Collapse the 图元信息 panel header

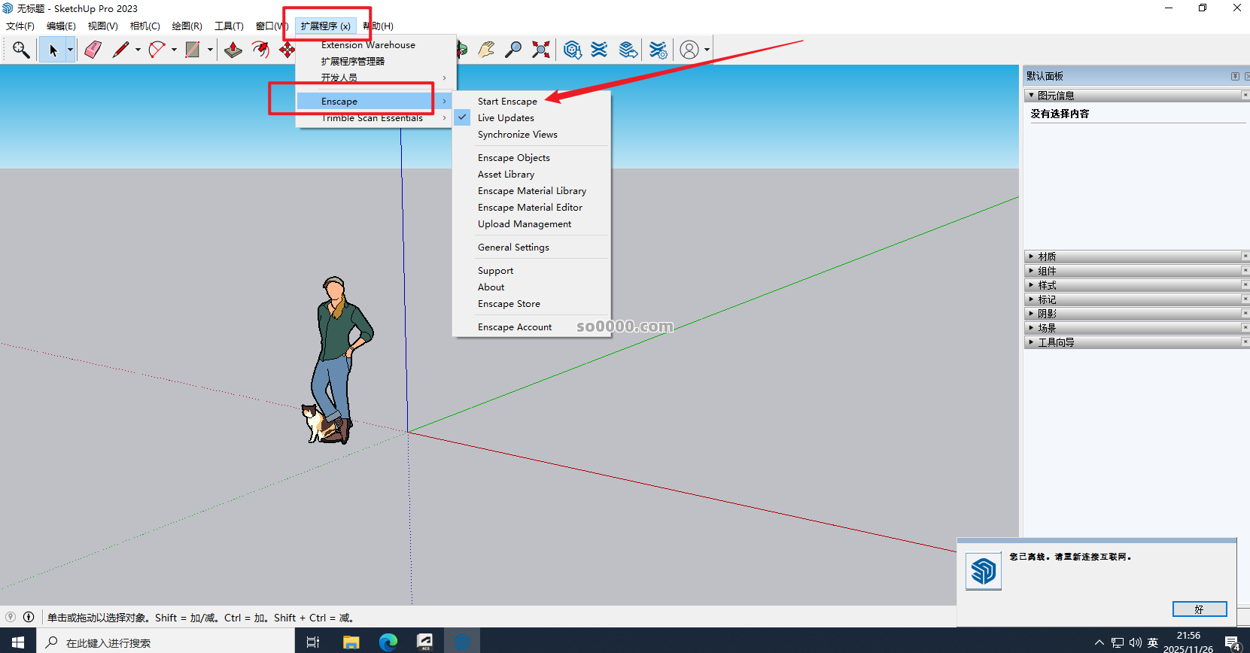click(x=1056, y=96)
